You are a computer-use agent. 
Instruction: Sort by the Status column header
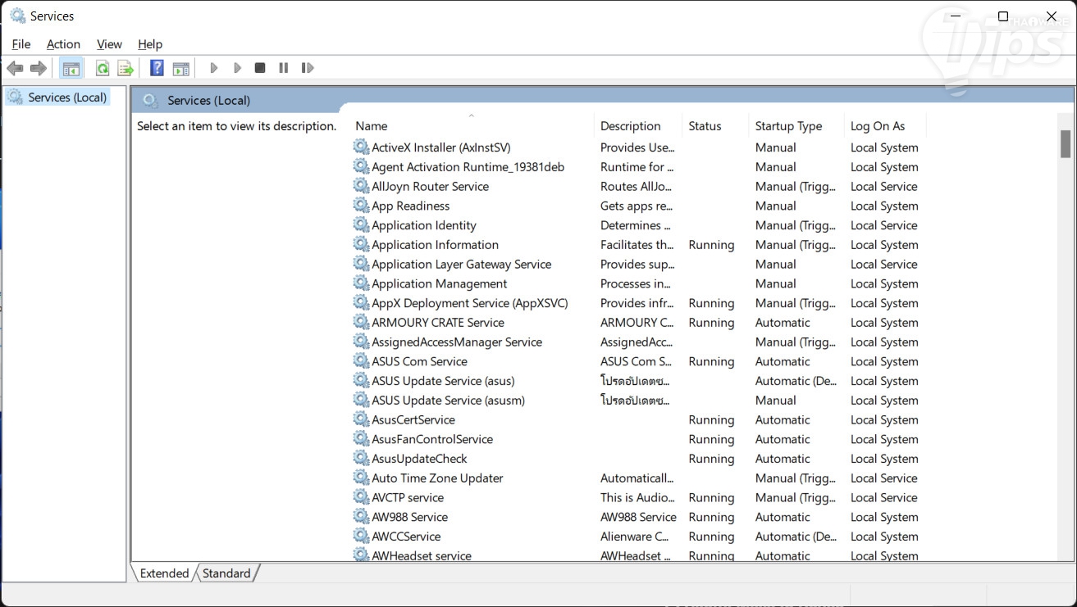(705, 126)
